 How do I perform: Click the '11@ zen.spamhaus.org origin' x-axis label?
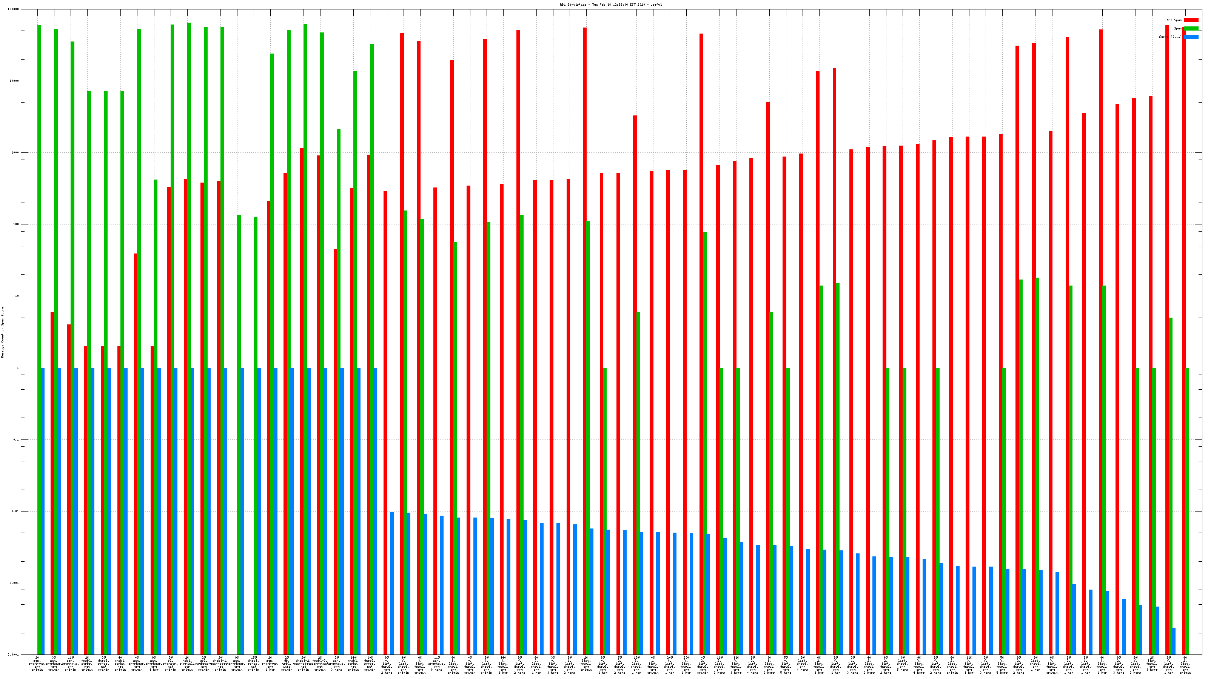click(70, 664)
